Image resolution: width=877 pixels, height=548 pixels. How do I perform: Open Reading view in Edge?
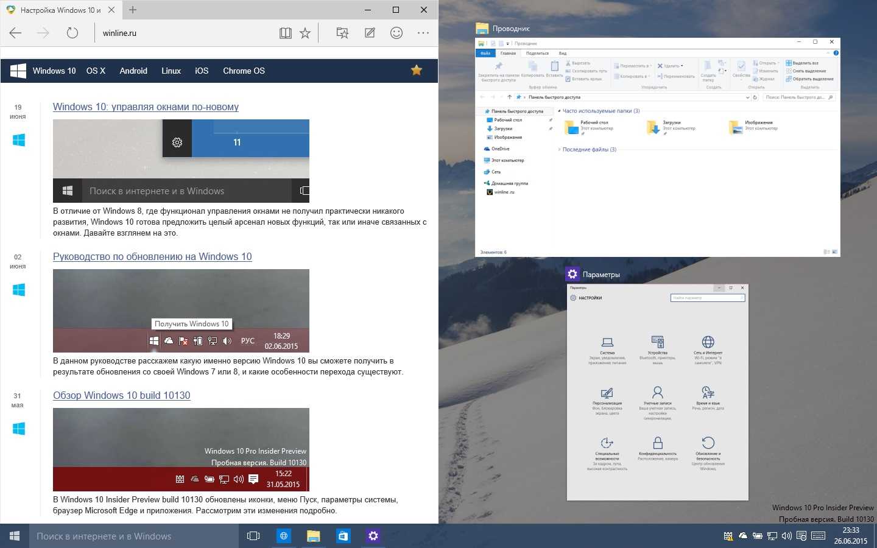285,33
